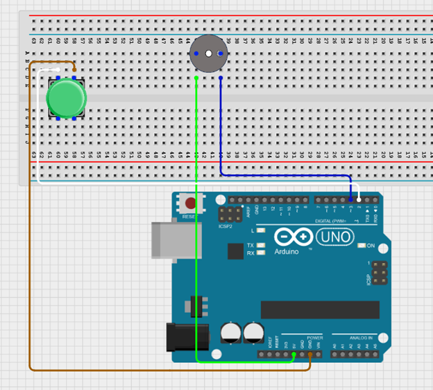Select the green pushbutton cap

click(67, 98)
